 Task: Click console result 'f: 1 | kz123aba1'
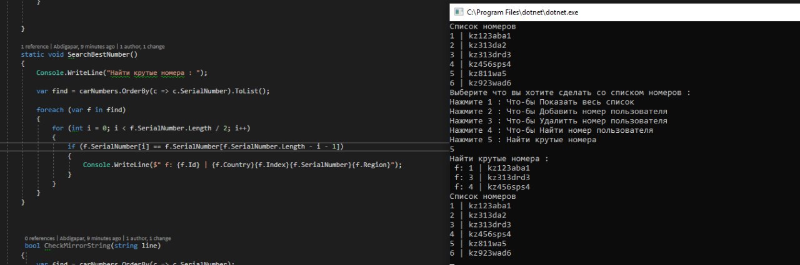[492, 168]
